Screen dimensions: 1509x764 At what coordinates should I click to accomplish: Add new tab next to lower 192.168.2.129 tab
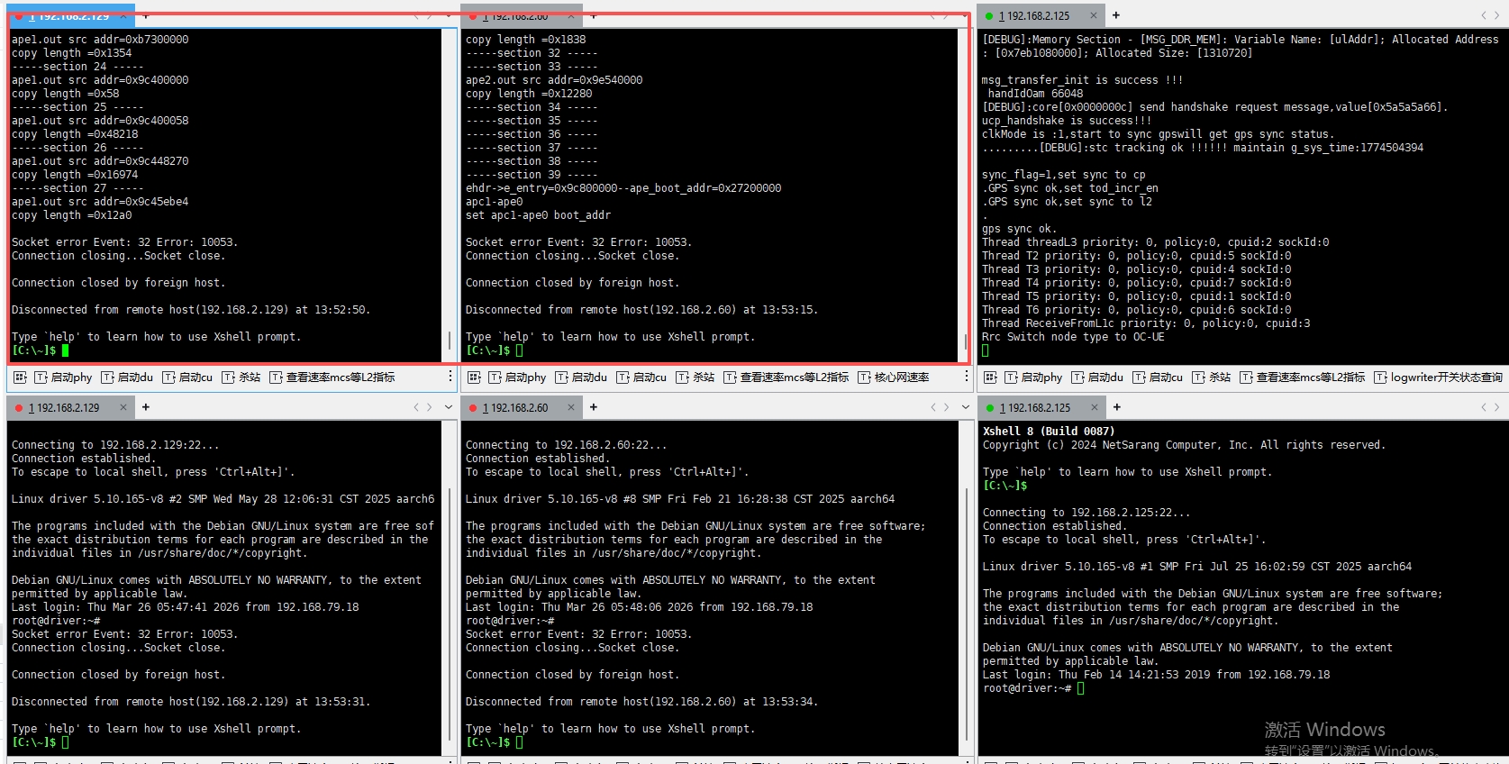coord(146,407)
